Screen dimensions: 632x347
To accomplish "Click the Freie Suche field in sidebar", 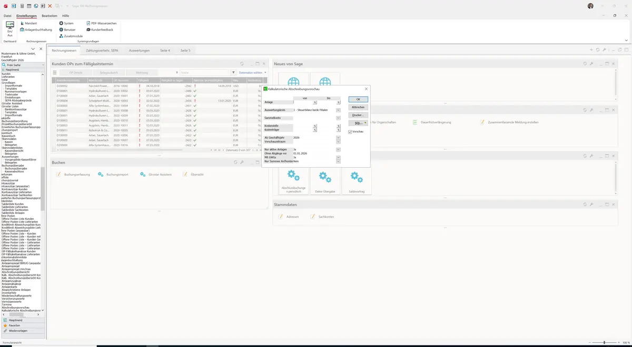I will [23, 65].
